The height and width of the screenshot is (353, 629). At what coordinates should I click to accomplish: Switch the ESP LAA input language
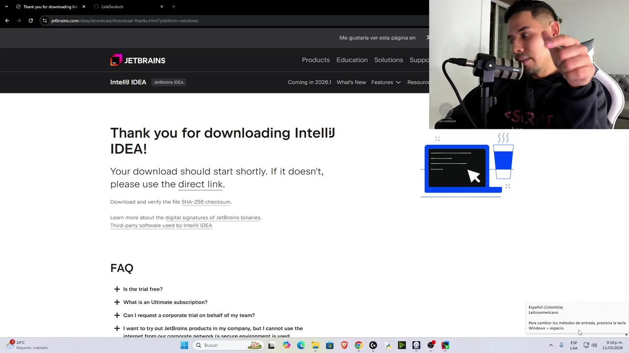coord(574,345)
